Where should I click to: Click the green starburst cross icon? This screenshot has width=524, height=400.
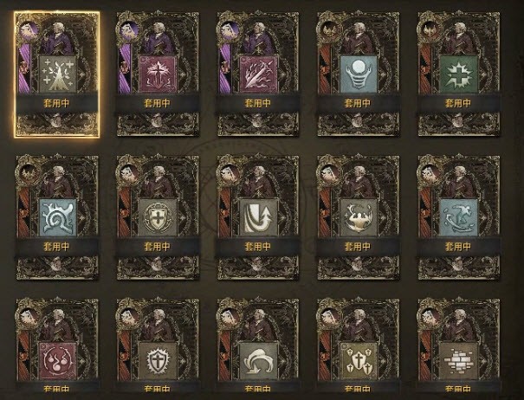click(458, 74)
